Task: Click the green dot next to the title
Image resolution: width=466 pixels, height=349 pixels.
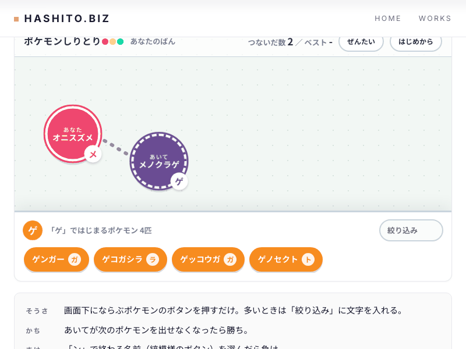Action: coord(121,41)
